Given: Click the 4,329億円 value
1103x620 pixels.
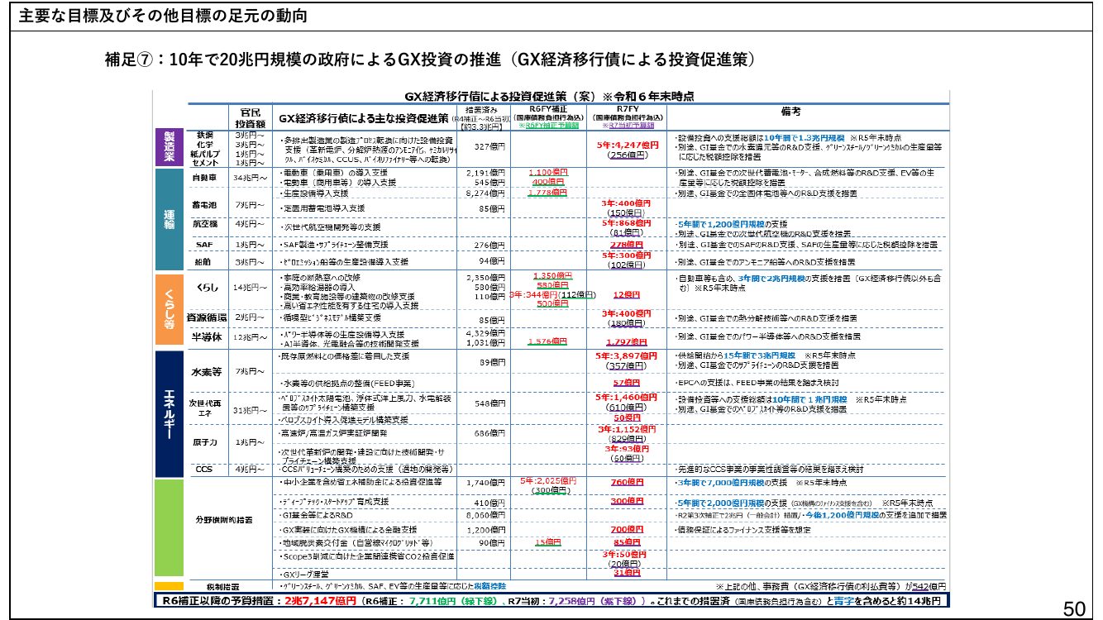Looking at the screenshot, I should 485,333.
